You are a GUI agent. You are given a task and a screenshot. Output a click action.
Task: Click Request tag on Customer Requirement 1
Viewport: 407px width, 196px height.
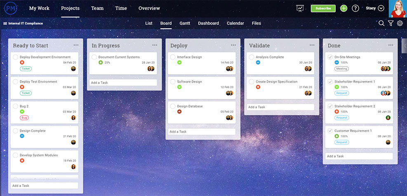(341, 142)
